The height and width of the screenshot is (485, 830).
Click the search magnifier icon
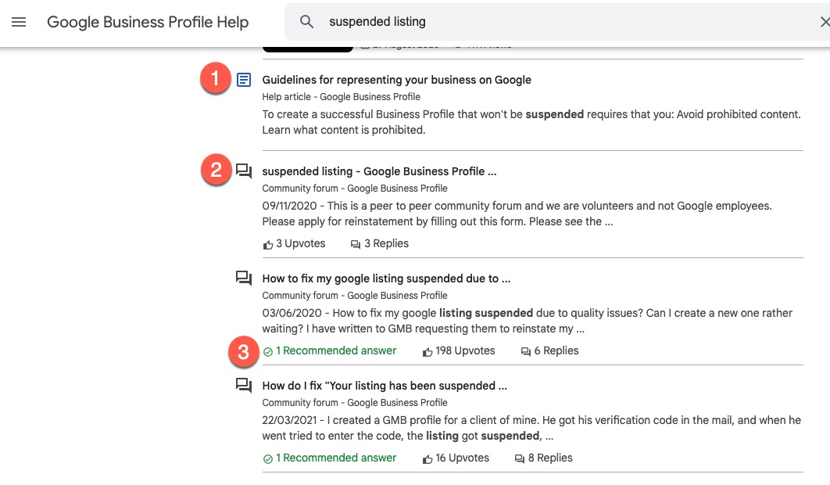307,22
